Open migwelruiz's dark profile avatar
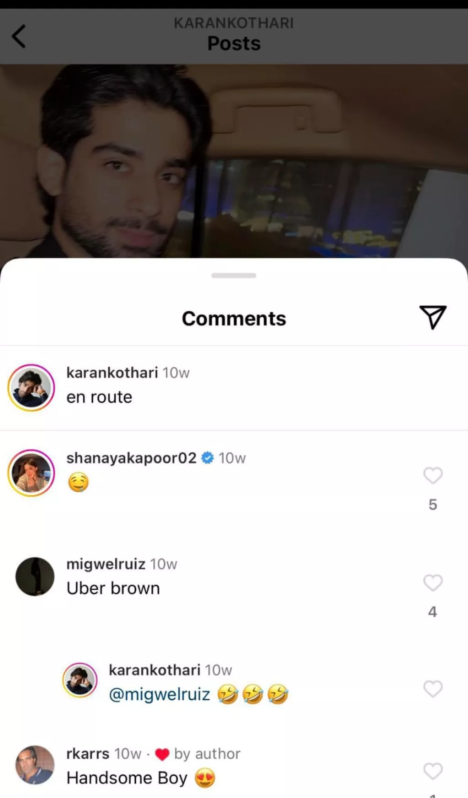Screen dimensions: 468x798 point(35,576)
